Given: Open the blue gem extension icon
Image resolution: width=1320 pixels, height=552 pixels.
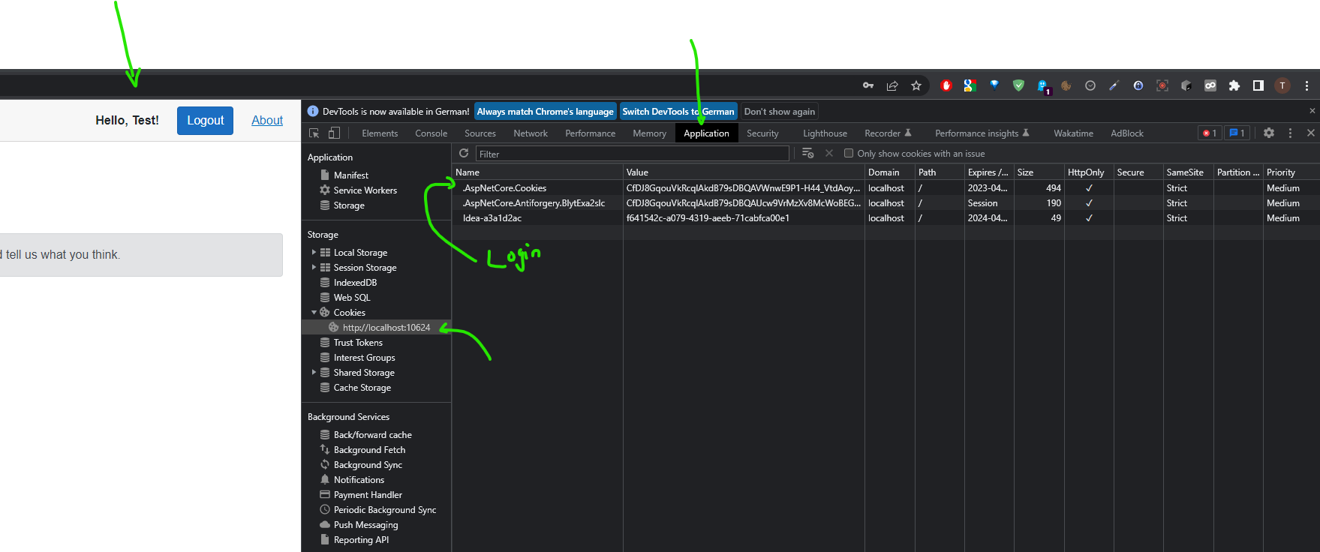Looking at the screenshot, I should [994, 85].
